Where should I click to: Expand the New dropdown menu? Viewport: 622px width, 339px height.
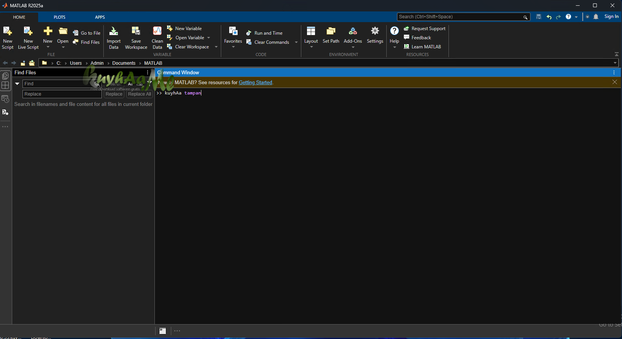click(x=48, y=47)
